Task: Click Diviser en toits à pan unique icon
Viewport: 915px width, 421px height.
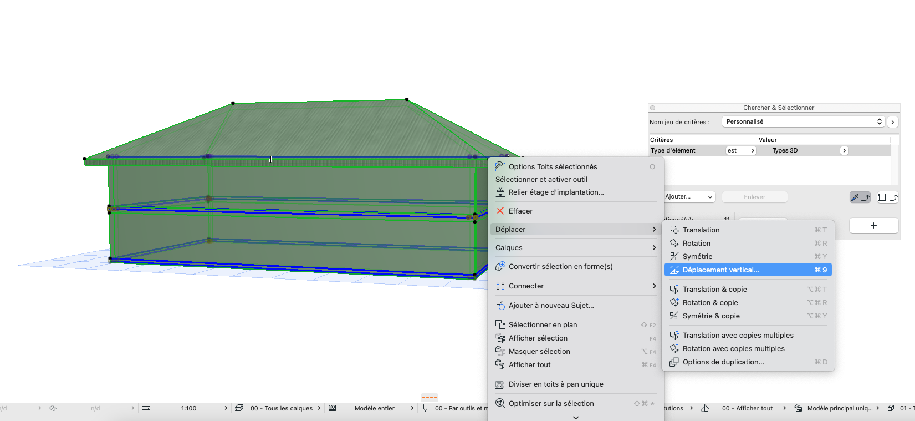Action: click(x=500, y=384)
